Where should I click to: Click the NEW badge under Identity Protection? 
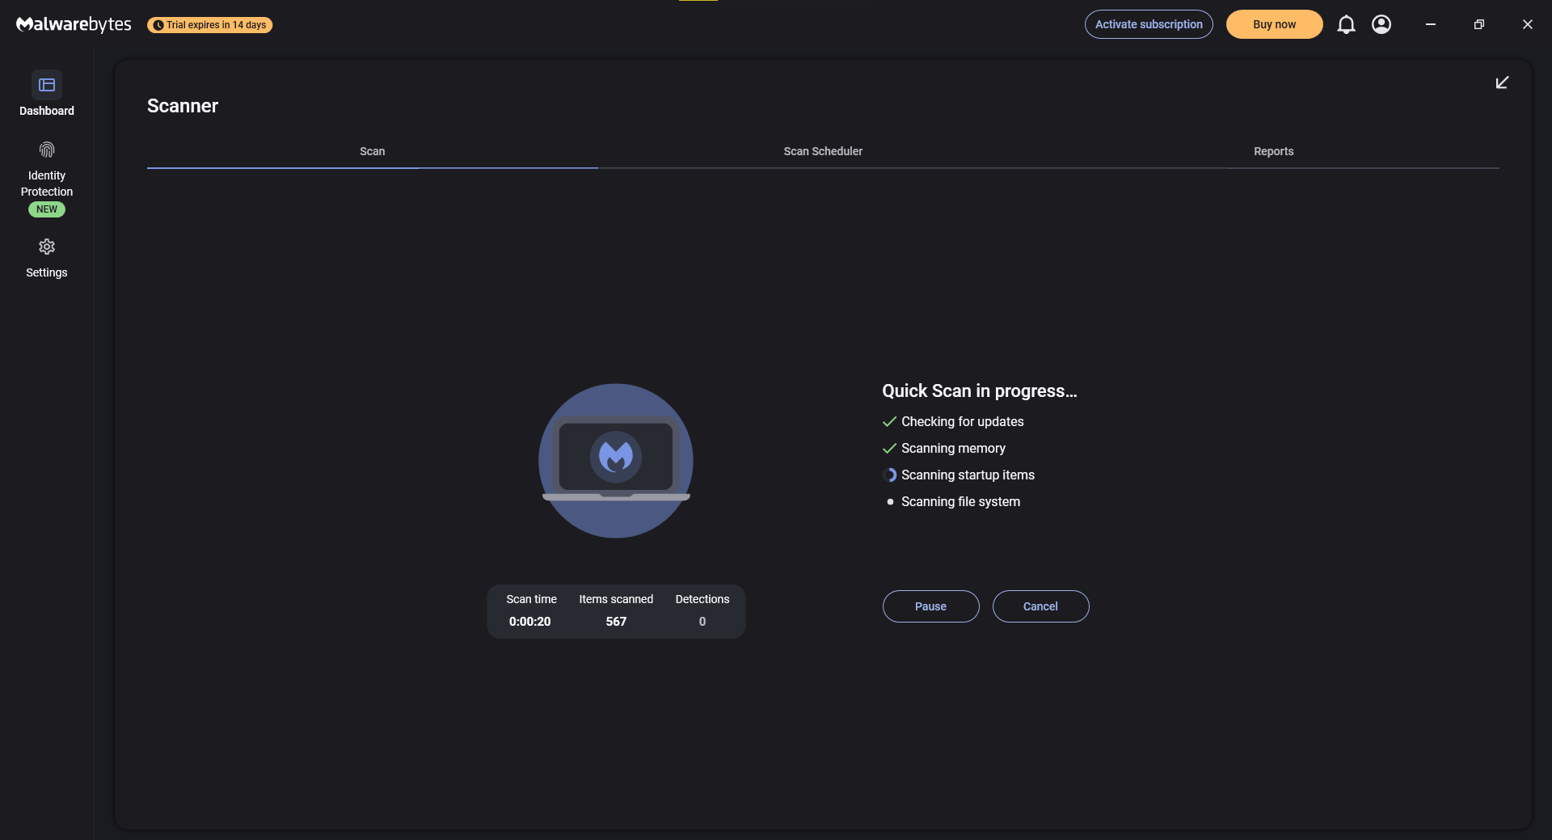47,209
